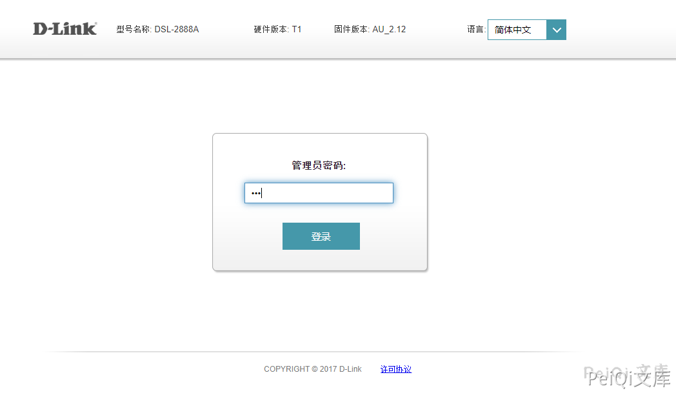Click the AU_2.12 firmware version value
Screen dimensions: 676x395
point(389,30)
